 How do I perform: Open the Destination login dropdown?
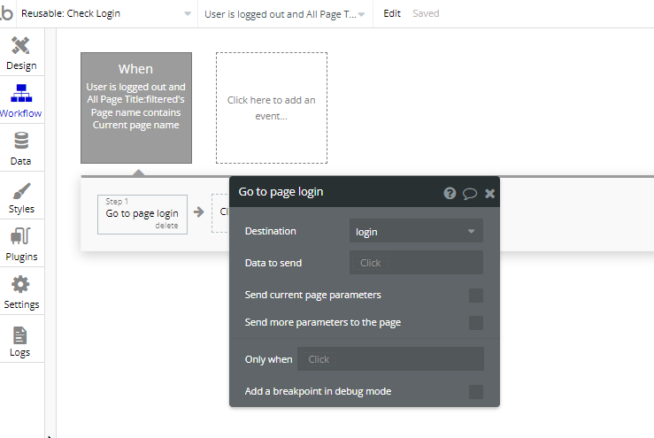pos(416,231)
